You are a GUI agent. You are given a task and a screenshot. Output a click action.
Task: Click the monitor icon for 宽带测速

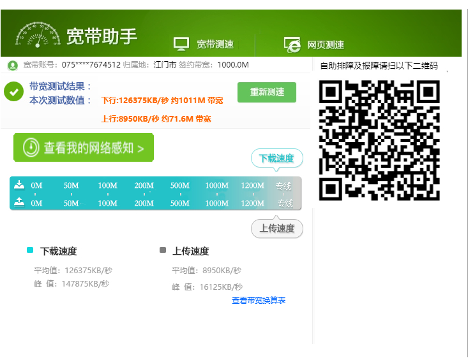[x=181, y=44]
